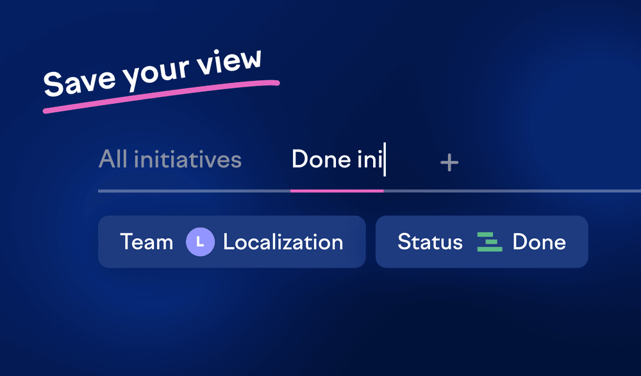Image resolution: width=641 pixels, height=376 pixels.
Task: Select the Done ini tab being renamed
Action: pos(337,160)
